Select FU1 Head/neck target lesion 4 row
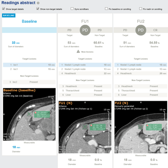The width and height of the screenshot is (168, 168). point(85,73)
